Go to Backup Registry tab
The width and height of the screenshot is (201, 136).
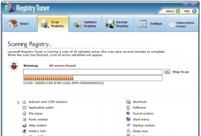point(118,23)
